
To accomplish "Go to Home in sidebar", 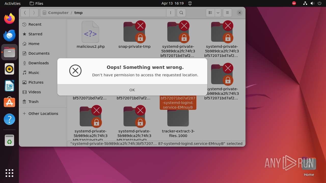I will 43,44.
